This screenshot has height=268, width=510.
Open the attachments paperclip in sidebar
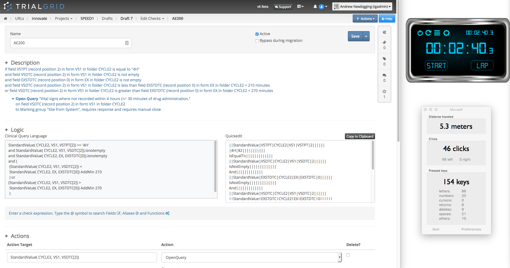click(384, 42)
